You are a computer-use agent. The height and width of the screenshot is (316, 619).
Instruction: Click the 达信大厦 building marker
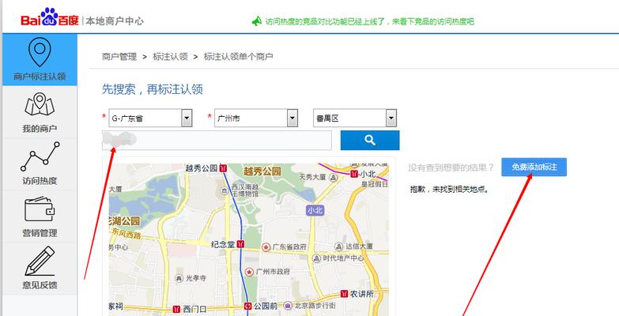(x=338, y=246)
